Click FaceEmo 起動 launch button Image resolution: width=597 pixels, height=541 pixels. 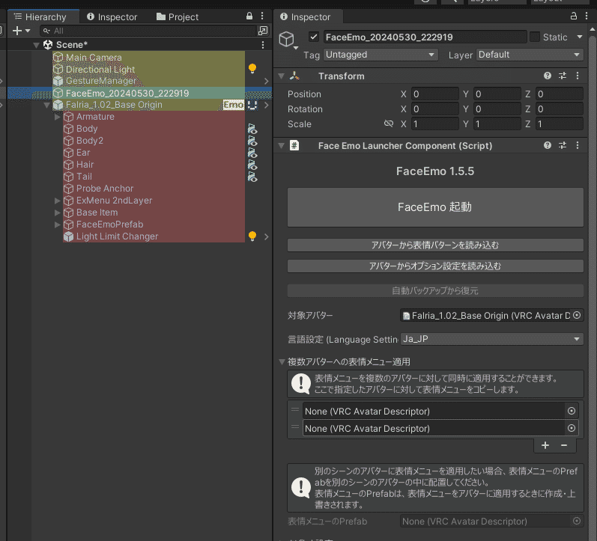(x=435, y=207)
